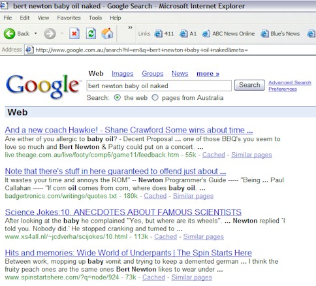
Task: Click the green Back arrow icon
Action: click(9, 34)
